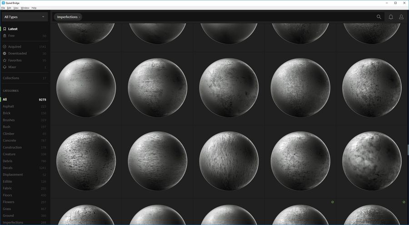Viewport: 409px width, 225px height.
Task: Open first sphere in the upper full row
Action: [x=86, y=87]
